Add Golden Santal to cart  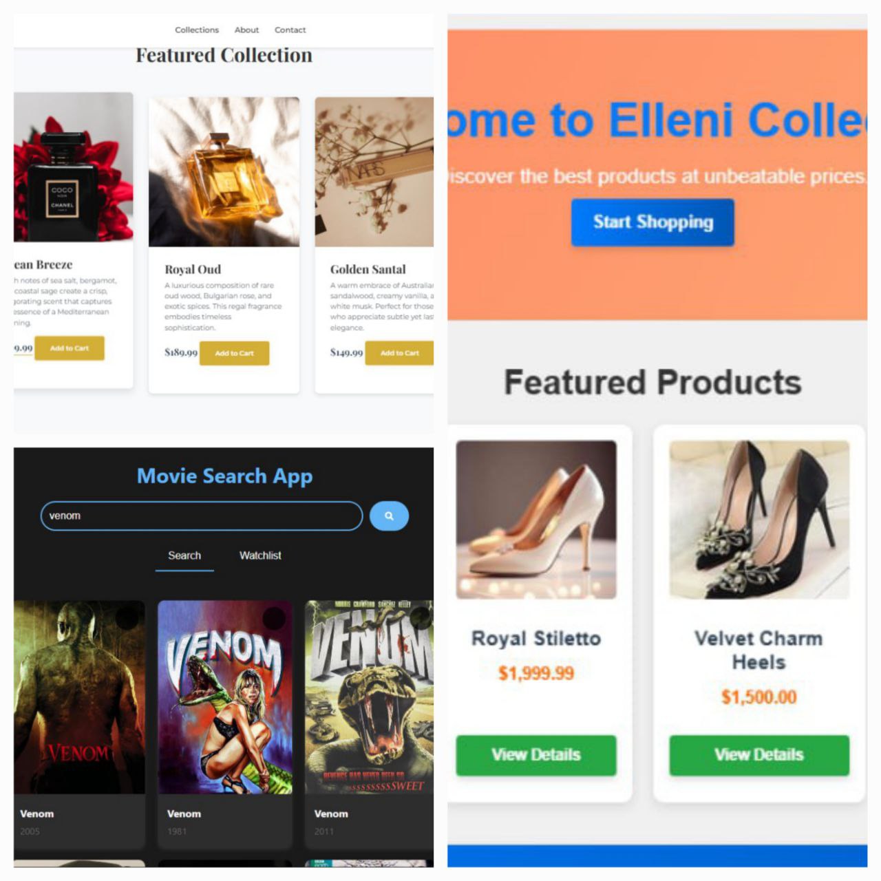tap(400, 353)
